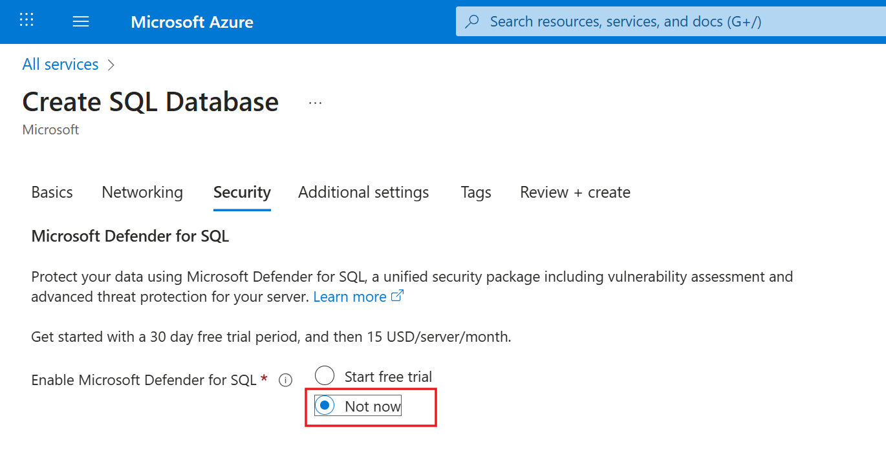Click the info icon beside Enable Microsoft Defender

pyautogui.click(x=285, y=380)
